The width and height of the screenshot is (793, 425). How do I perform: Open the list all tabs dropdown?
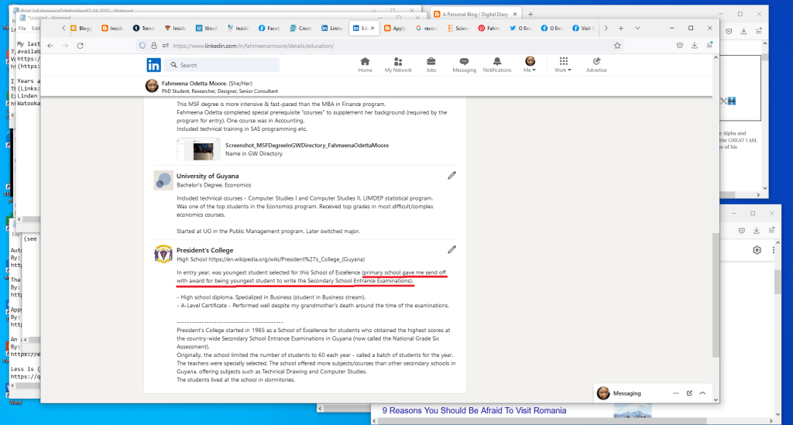[x=637, y=28]
